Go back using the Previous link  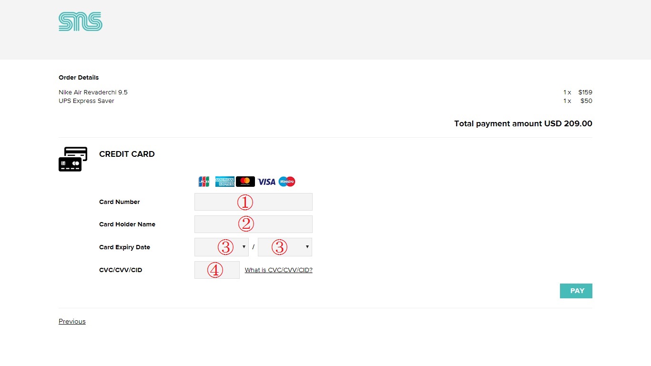[72, 321]
